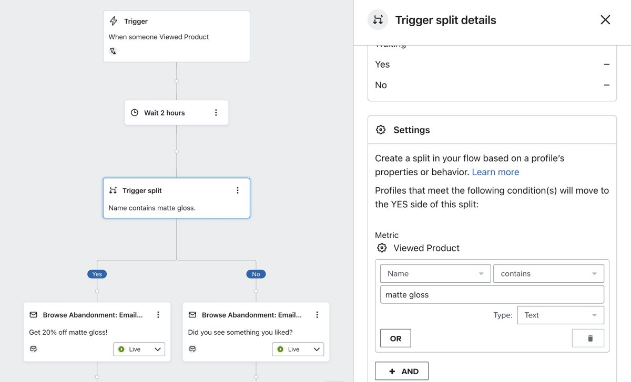Screen dimensions: 631x382
Task: Click the split icon in the panel header
Action: click(377, 19)
